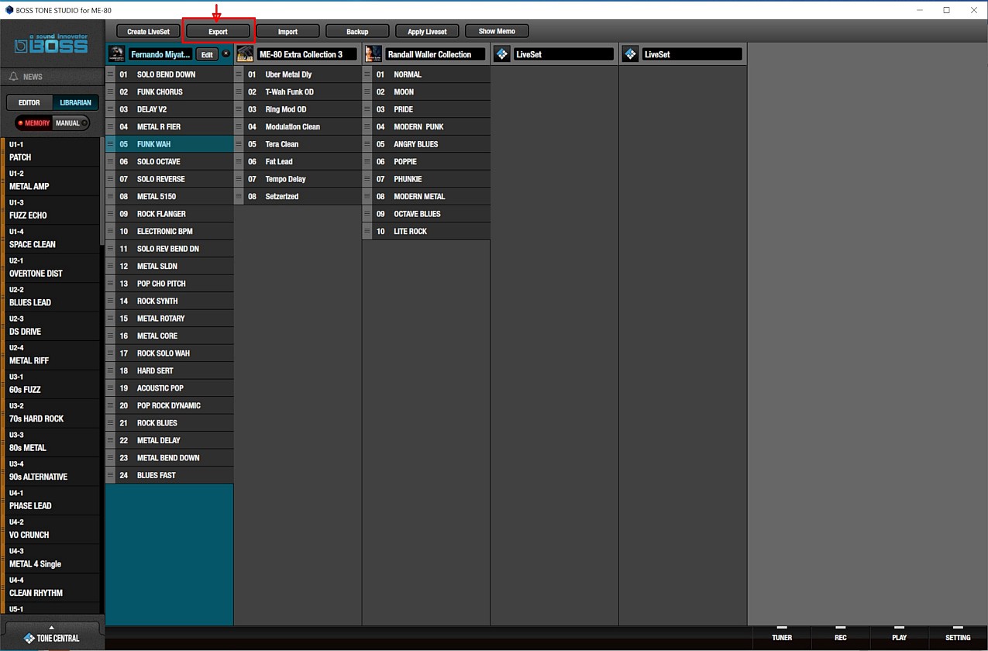This screenshot has height=651, width=988.
Task: Click the Randall Waller Collection artist thumbnail
Action: pyautogui.click(x=374, y=54)
